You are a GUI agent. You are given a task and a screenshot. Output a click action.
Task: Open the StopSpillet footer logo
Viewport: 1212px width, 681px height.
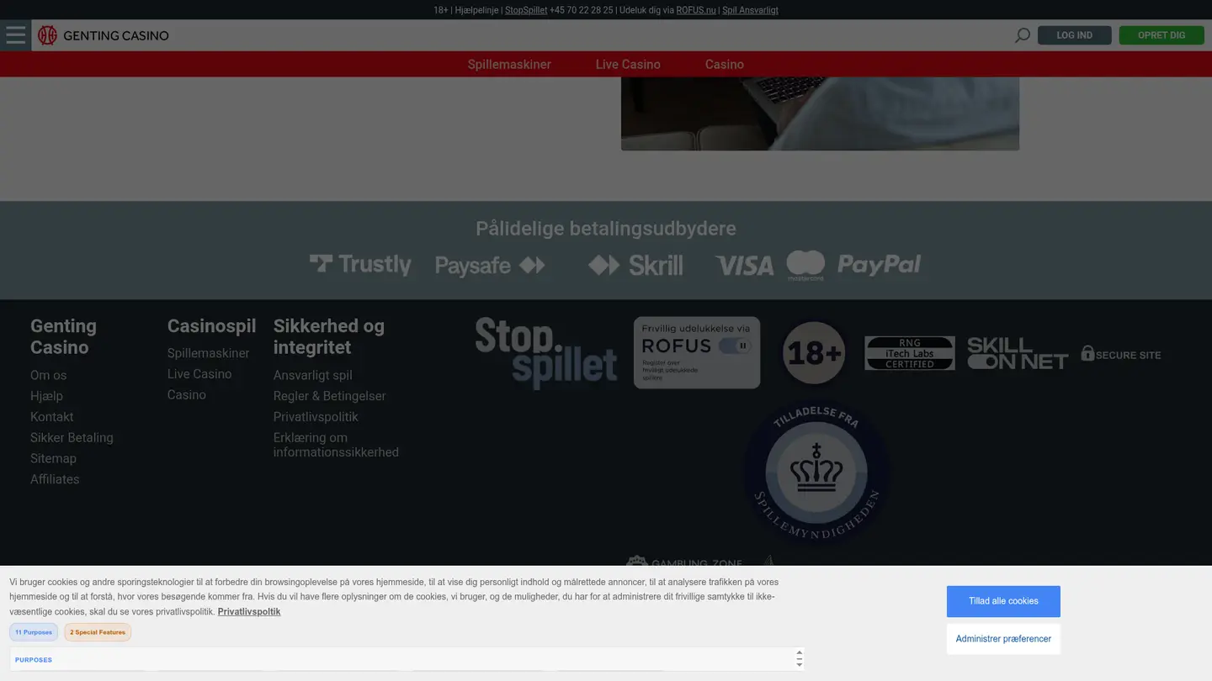545,353
